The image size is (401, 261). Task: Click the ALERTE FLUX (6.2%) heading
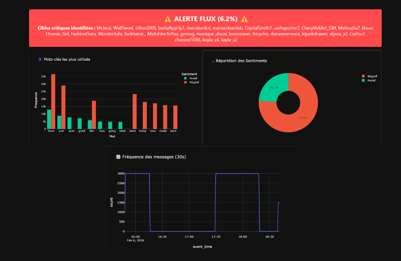(x=206, y=19)
